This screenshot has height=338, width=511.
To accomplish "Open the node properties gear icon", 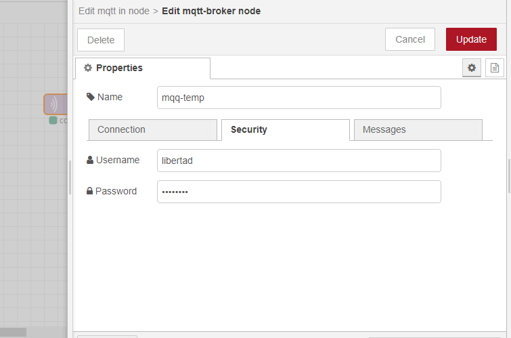I will pos(472,68).
